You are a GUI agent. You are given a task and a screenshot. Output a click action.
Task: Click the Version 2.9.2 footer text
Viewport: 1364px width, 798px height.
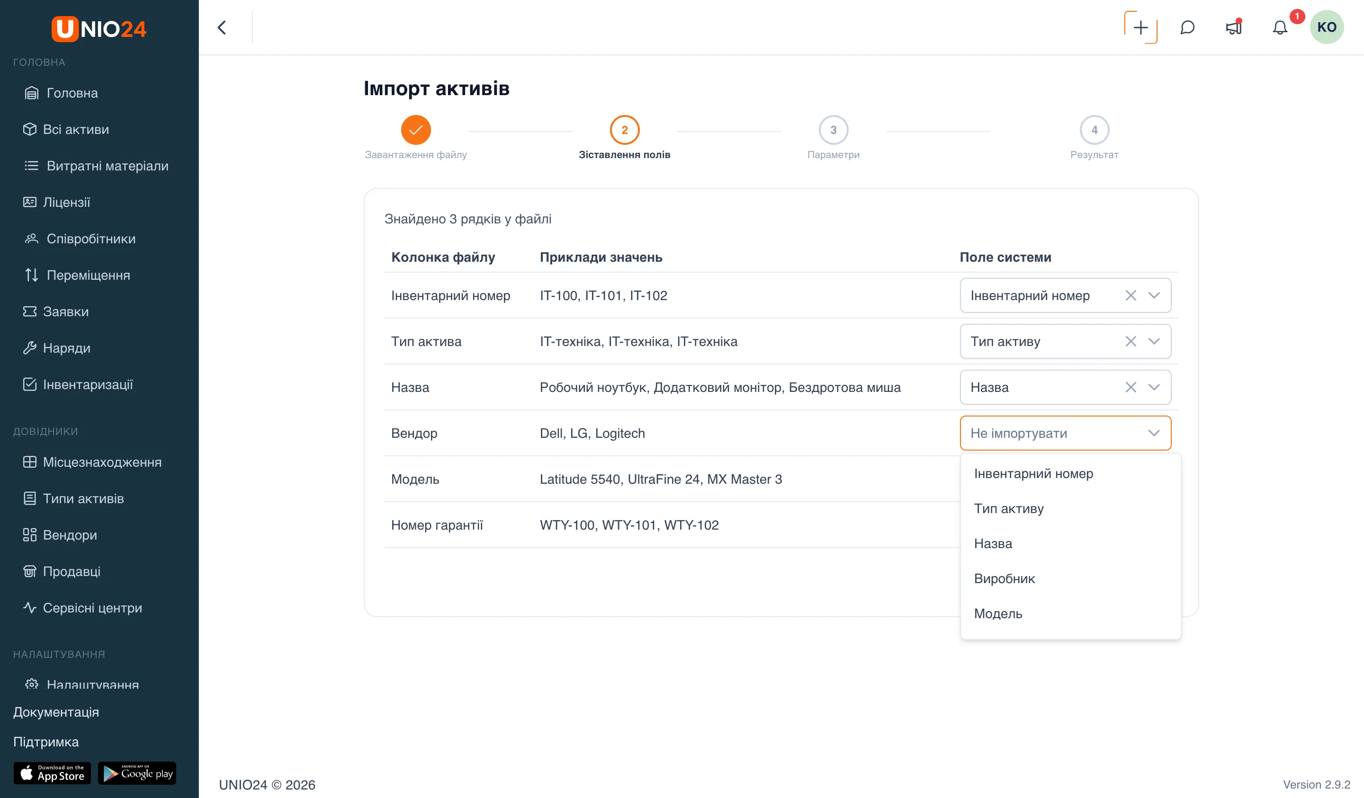click(1316, 784)
